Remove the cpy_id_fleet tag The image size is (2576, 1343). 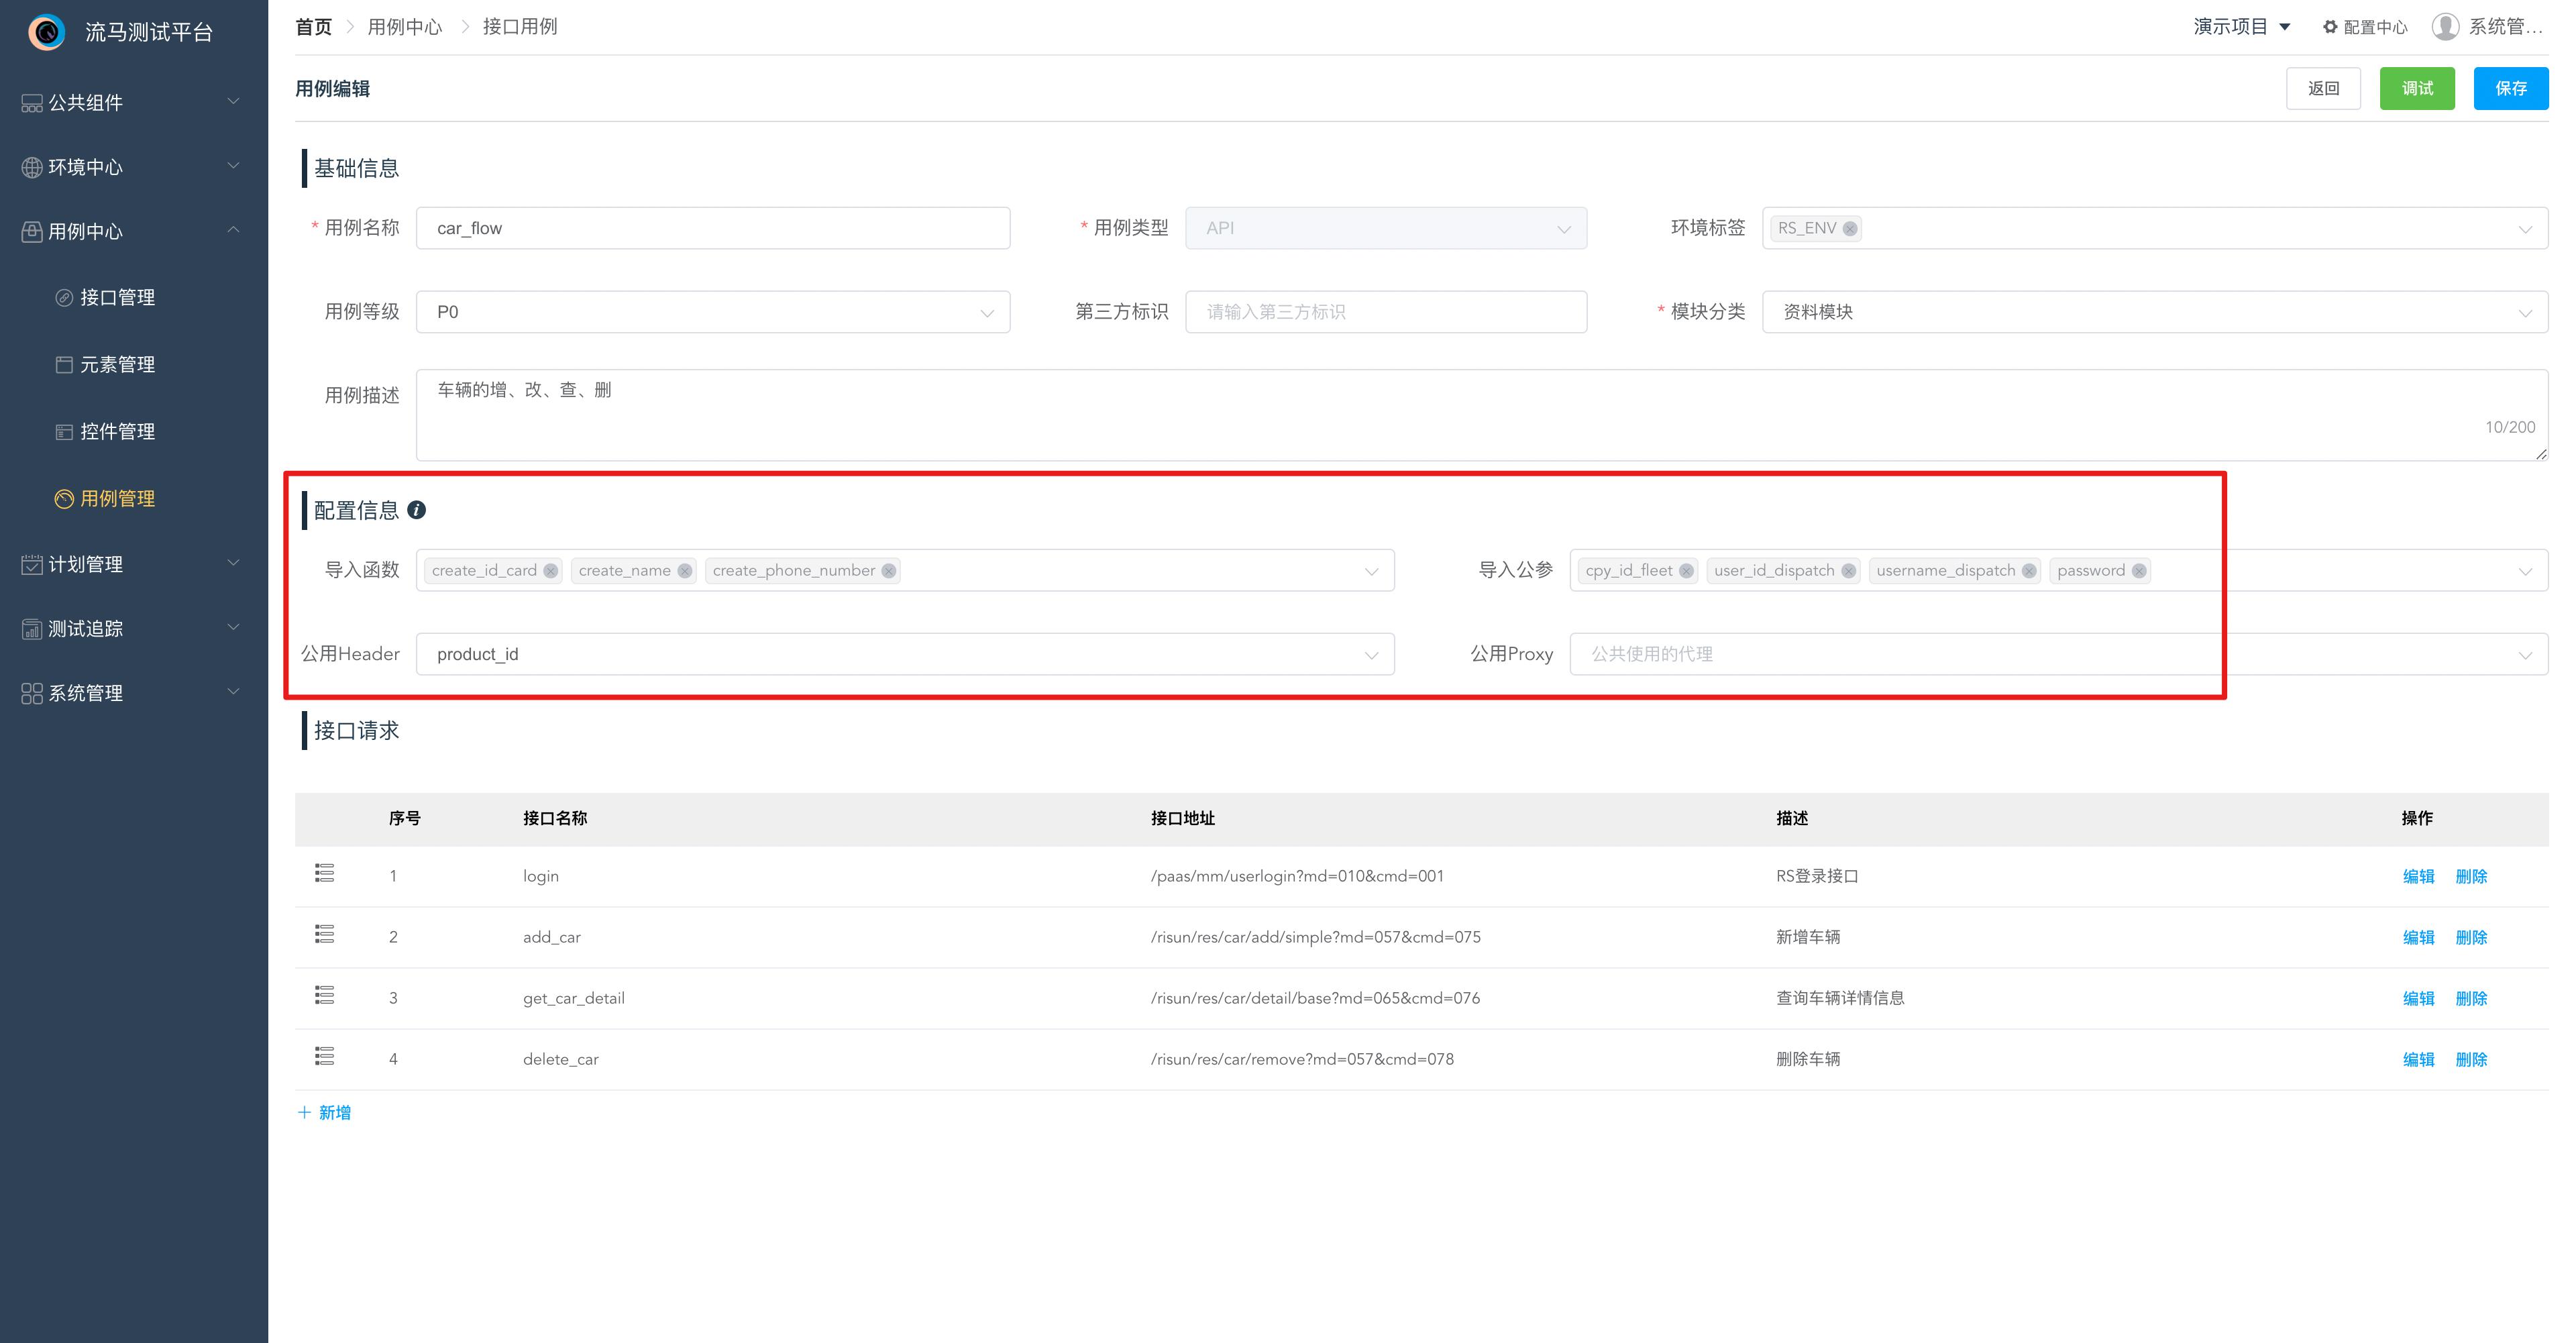pos(1686,571)
